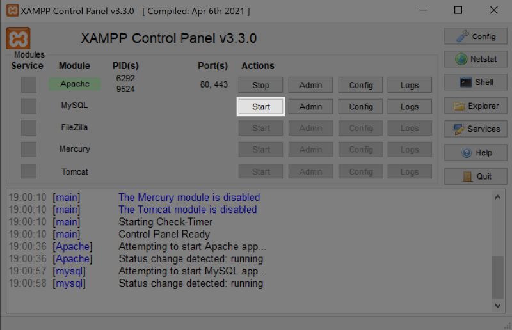The image size is (512, 330).
Task: Open Apache Admin page
Action: click(x=310, y=85)
